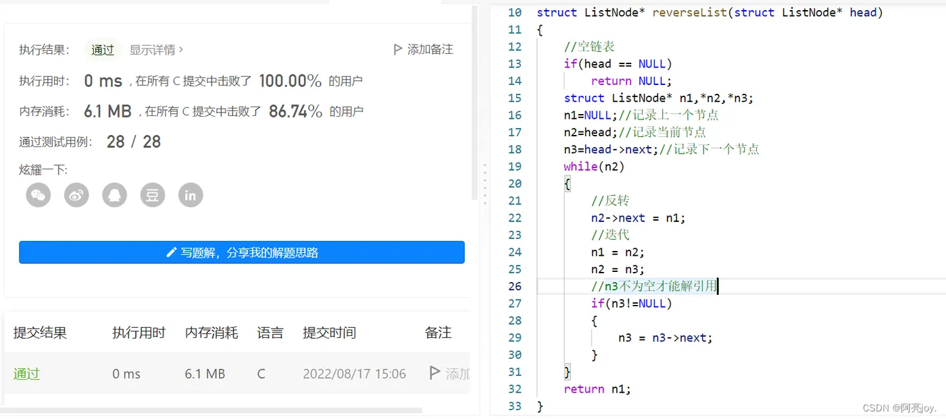Share result via LinkedIn icon
The image size is (946, 419).
point(191,195)
